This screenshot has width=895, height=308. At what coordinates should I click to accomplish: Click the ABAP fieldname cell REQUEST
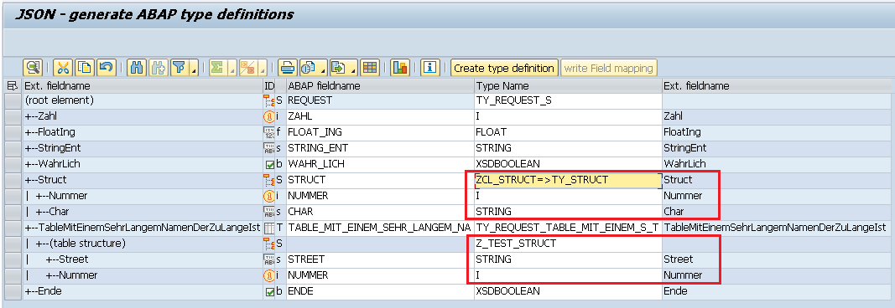click(380, 100)
